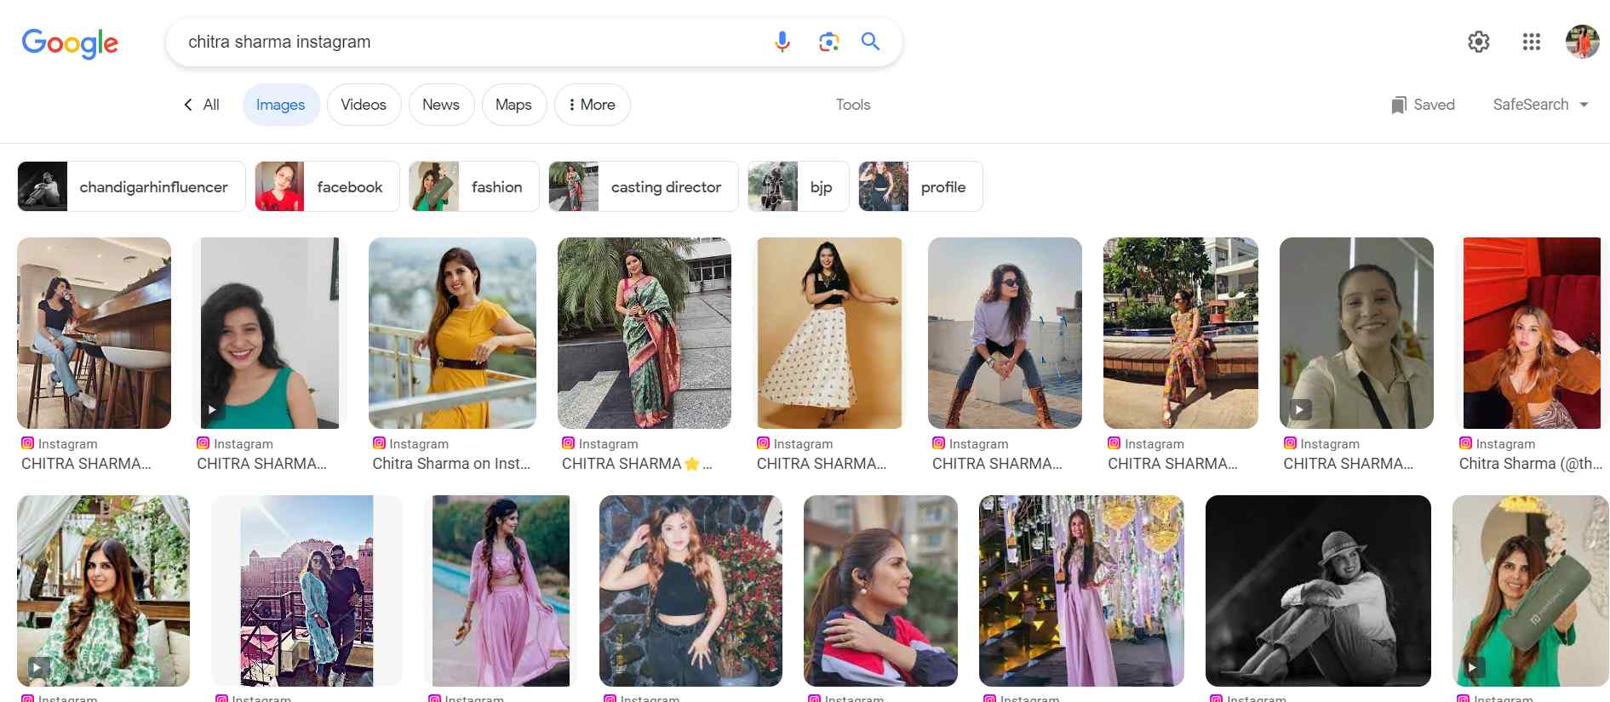The width and height of the screenshot is (1610, 702).
Task: Open thumbnail of woman in orange top
Action: tap(1532, 333)
